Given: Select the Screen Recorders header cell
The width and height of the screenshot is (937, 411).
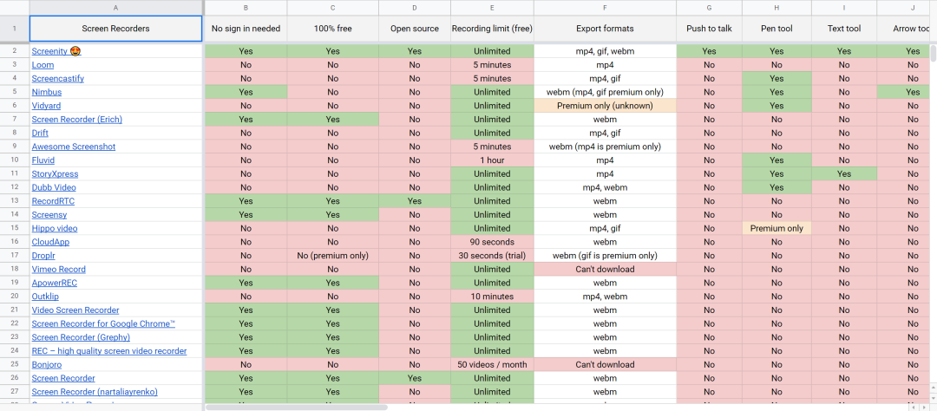Looking at the screenshot, I should pyautogui.click(x=116, y=29).
